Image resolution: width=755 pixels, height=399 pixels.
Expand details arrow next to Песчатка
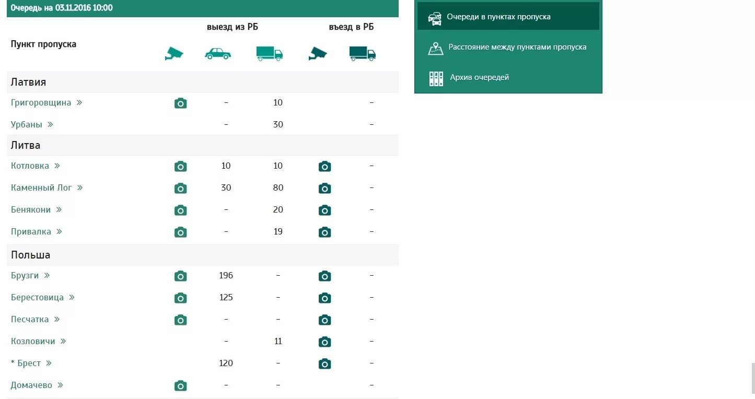(x=57, y=319)
